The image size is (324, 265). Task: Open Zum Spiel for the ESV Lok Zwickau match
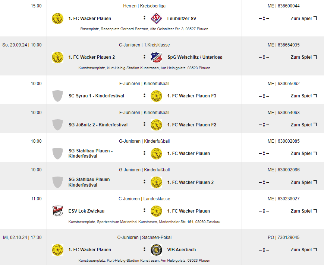point(303,211)
